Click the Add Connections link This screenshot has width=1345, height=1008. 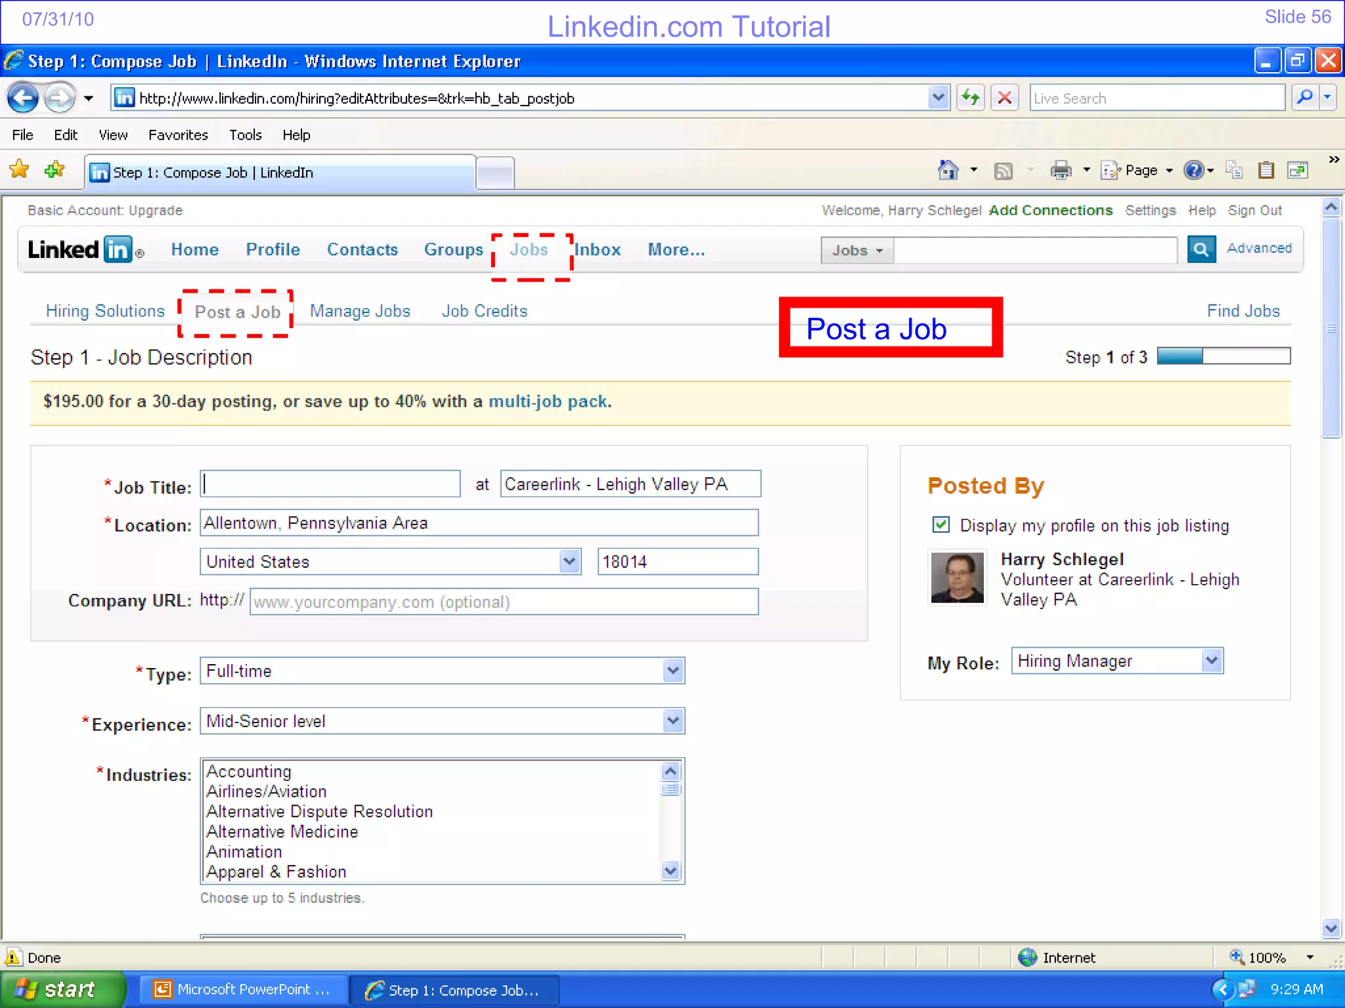pos(1050,211)
